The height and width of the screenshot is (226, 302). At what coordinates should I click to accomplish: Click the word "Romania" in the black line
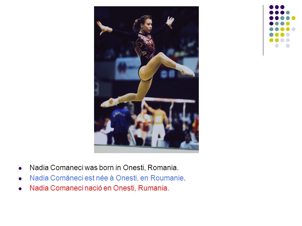tap(162, 168)
